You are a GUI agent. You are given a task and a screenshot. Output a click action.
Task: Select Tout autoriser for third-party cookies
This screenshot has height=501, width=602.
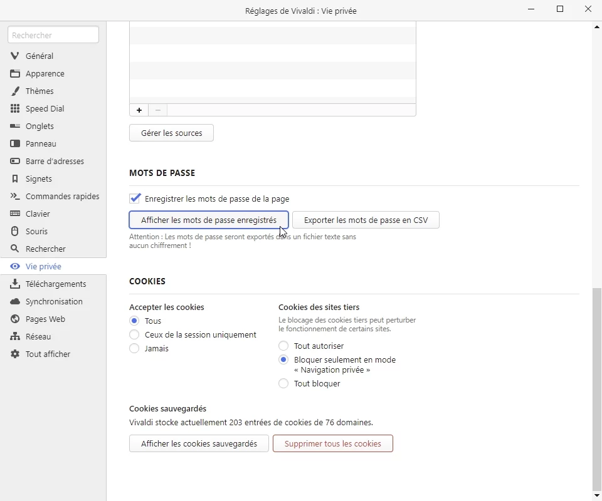click(x=283, y=346)
